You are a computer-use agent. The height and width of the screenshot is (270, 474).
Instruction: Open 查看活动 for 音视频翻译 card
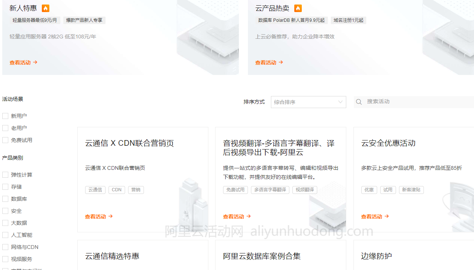(237, 217)
